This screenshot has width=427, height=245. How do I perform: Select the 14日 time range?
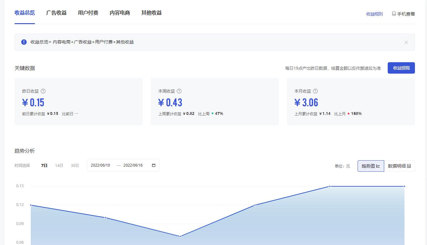tap(59, 165)
